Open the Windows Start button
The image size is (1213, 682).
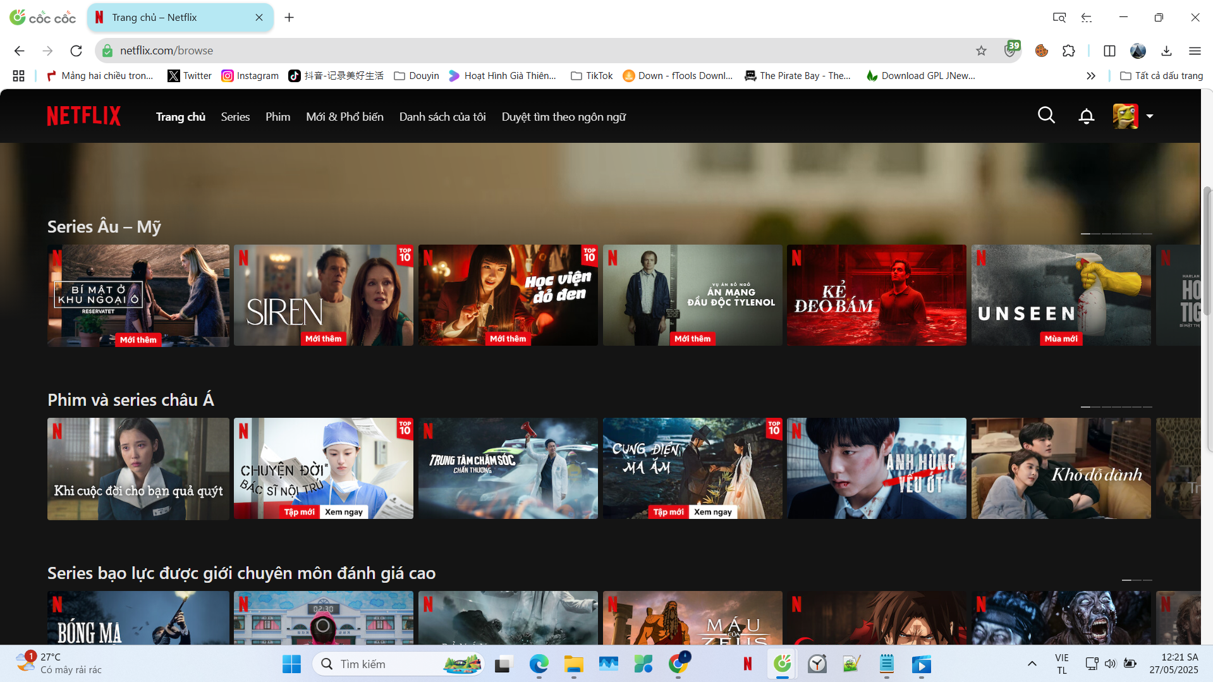click(x=291, y=664)
